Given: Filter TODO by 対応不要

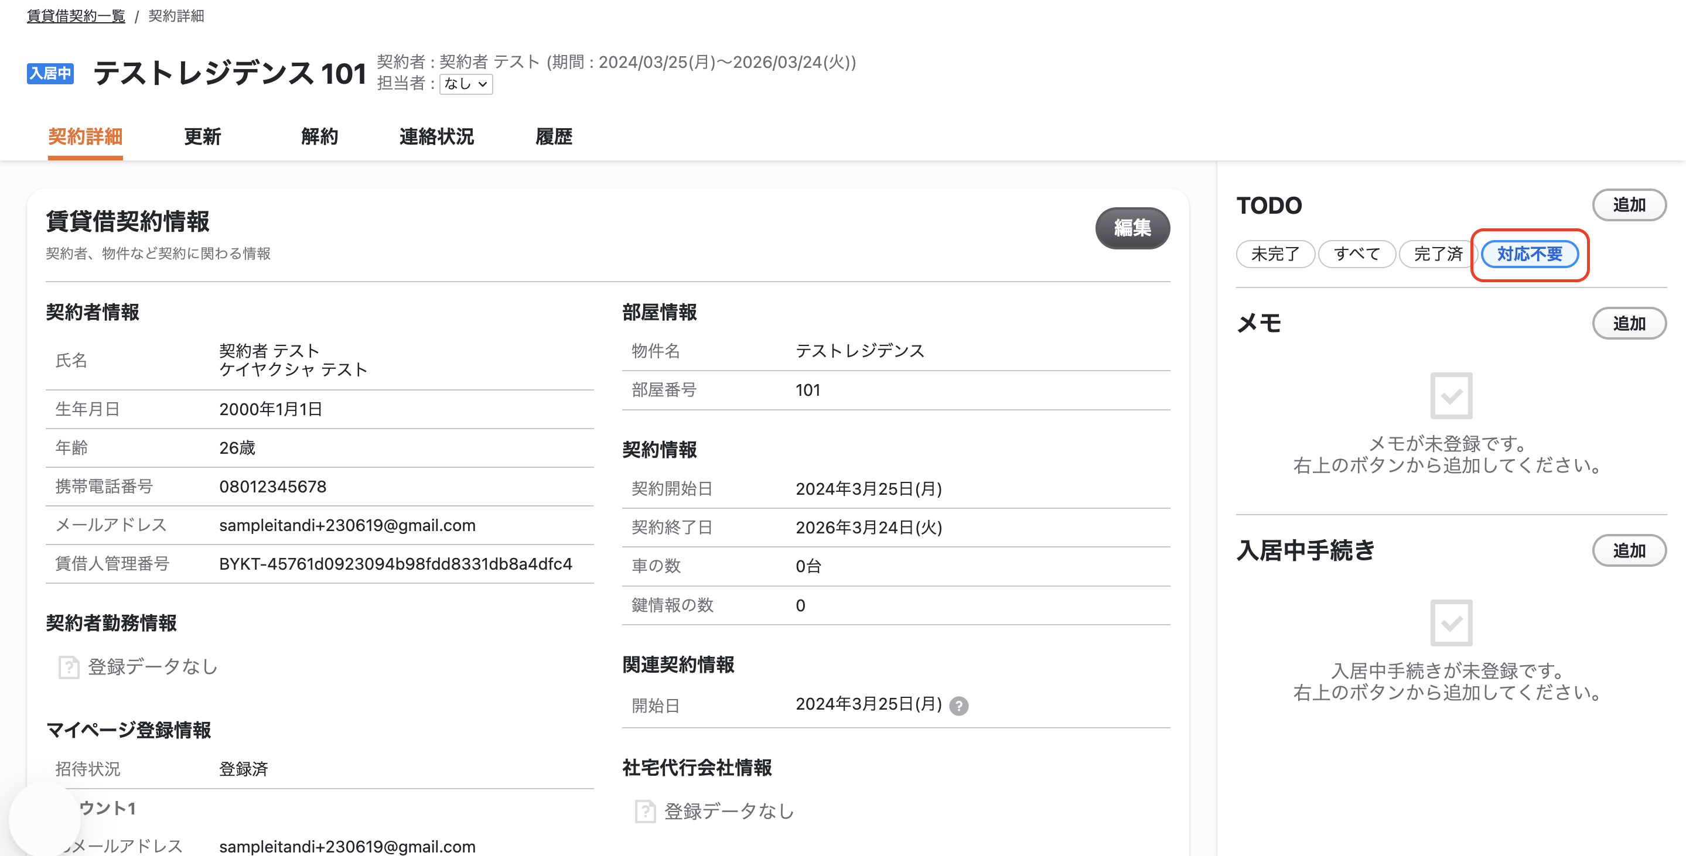Looking at the screenshot, I should [1530, 254].
